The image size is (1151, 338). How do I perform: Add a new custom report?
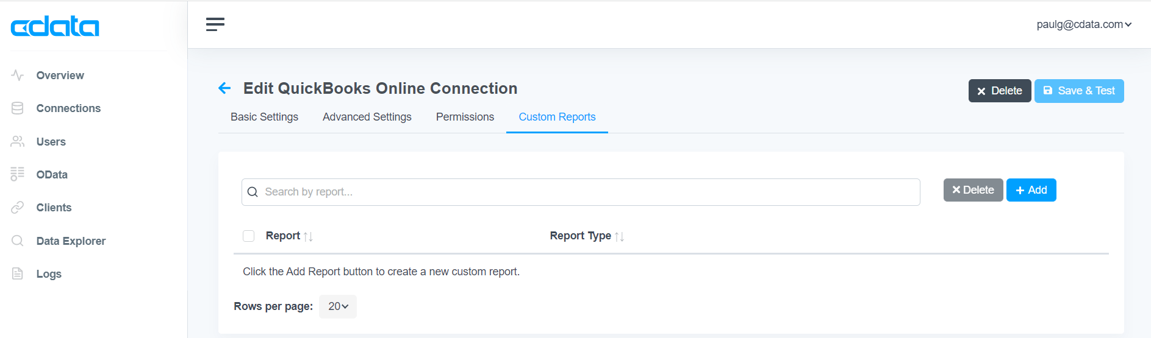point(1031,190)
